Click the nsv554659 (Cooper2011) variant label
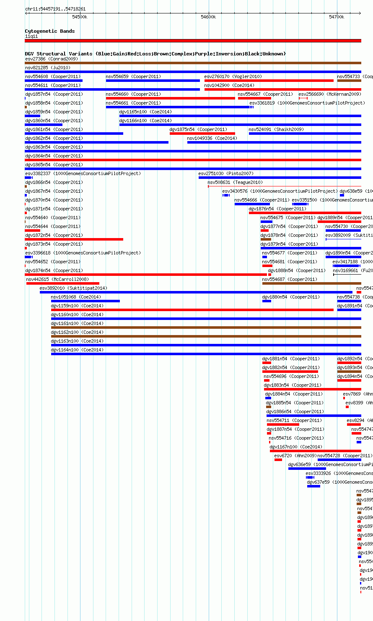 (133, 76)
